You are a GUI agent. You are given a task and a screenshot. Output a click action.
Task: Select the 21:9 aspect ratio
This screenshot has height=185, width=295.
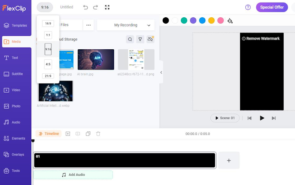point(48,76)
